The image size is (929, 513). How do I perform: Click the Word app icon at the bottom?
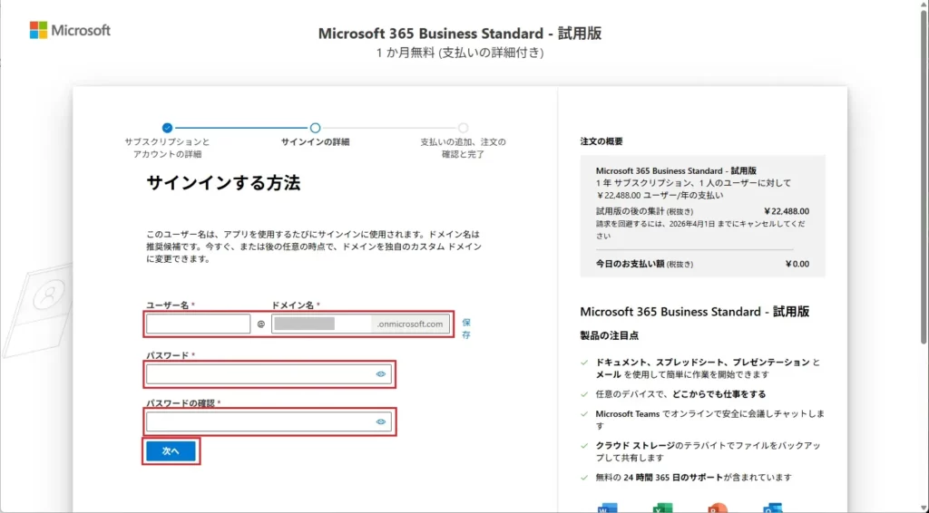coord(607,508)
